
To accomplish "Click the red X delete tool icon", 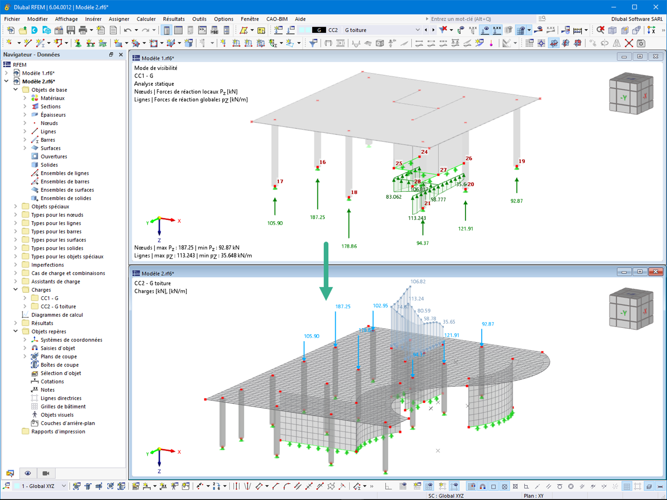I will 629,43.
